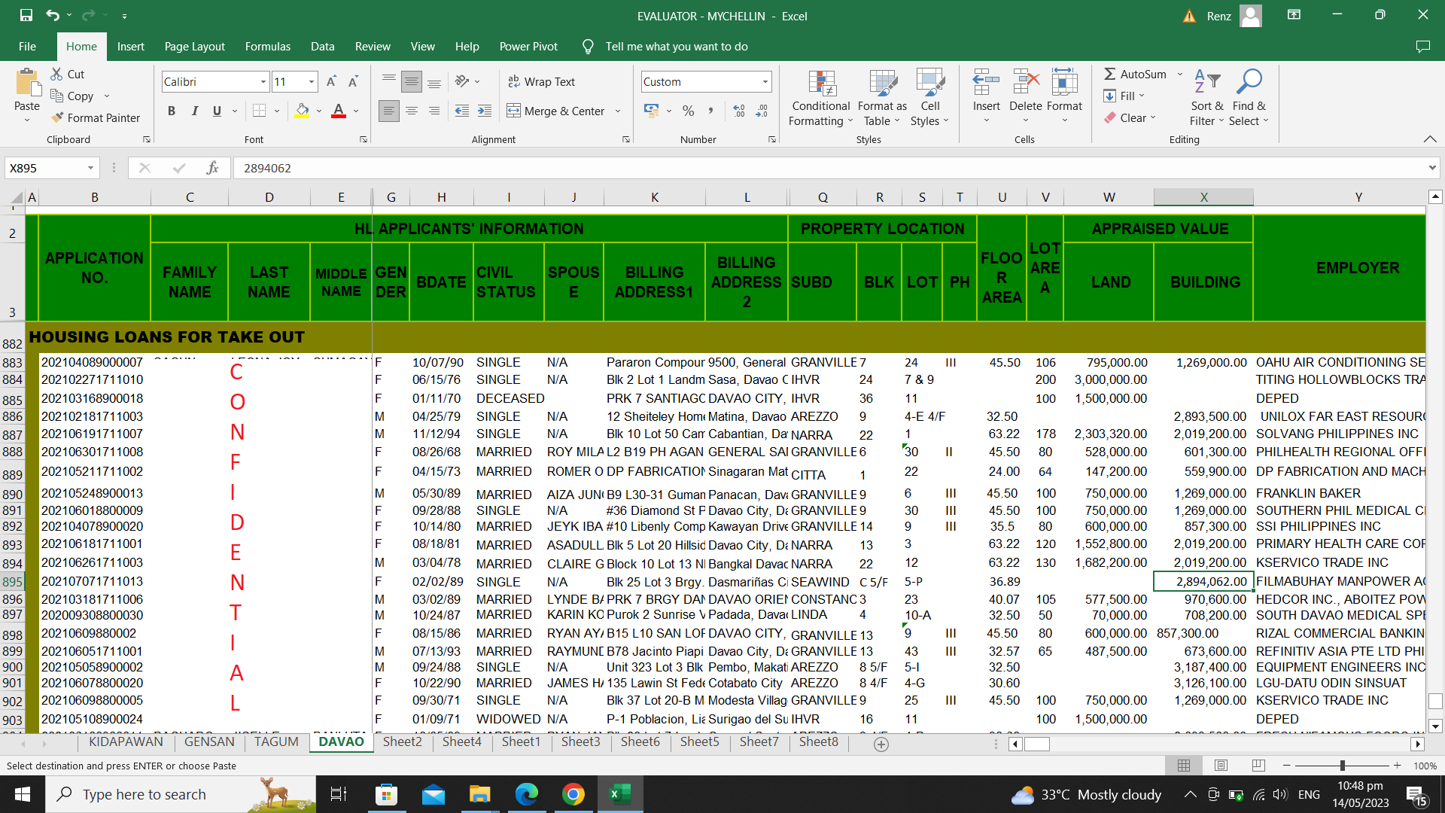Click the Format as Table icon
This screenshot has width=1445, height=813.
click(882, 84)
